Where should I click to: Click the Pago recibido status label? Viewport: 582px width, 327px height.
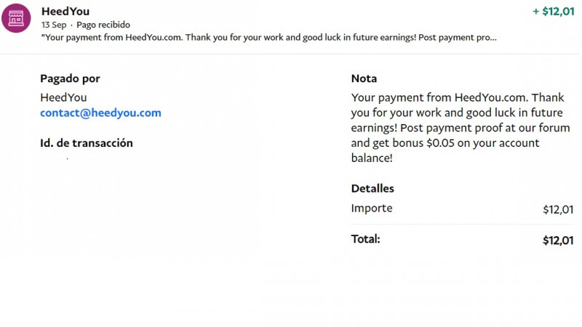click(x=103, y=25)
